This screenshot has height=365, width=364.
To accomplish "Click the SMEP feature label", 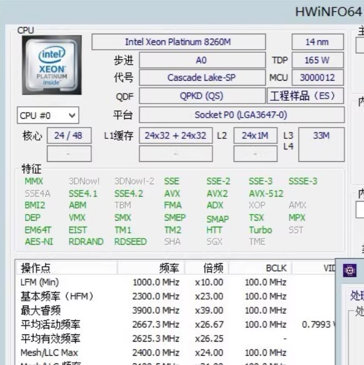I will tap(175, 218).
